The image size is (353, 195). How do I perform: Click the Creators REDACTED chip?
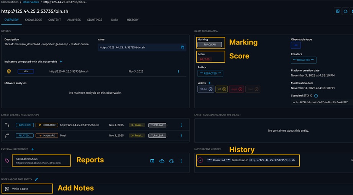click(304, 60)
